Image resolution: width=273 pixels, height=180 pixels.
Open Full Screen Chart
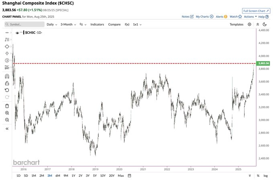tap(256, 11)
